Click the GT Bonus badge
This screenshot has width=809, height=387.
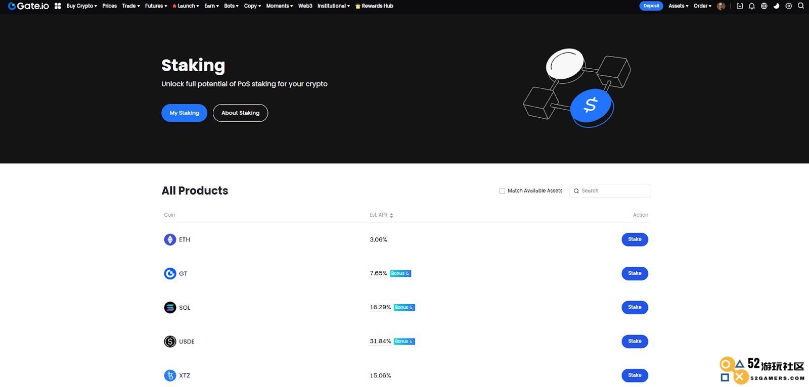(400, 273)
